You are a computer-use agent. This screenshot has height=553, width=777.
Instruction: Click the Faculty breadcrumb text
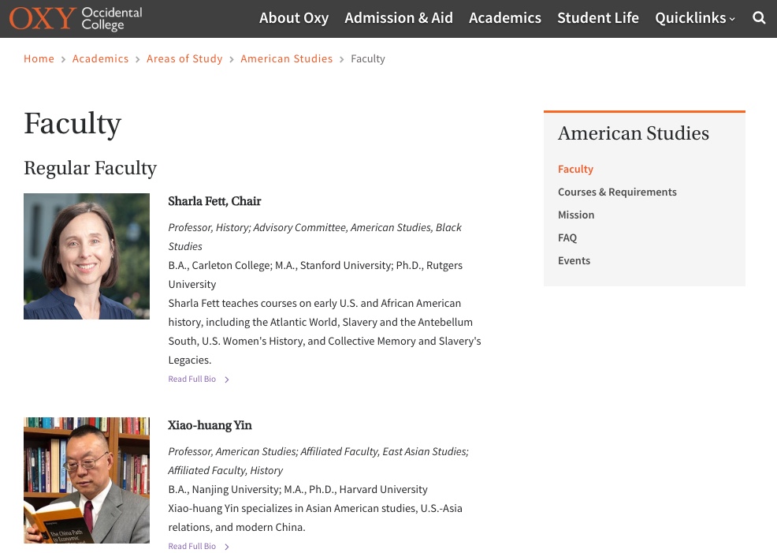point(368,58)
